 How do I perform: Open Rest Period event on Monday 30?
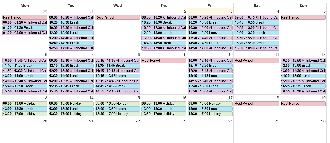tap(25, 17)
